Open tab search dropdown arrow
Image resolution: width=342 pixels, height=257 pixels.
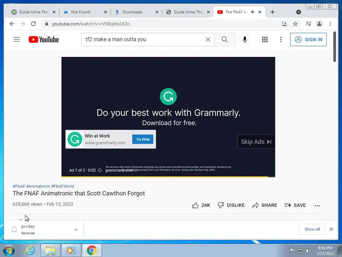point(299,12)
